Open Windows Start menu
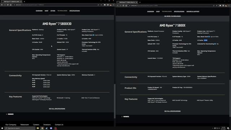The width and height of the screenshot is (231, 130). click(x=2, y=128)
